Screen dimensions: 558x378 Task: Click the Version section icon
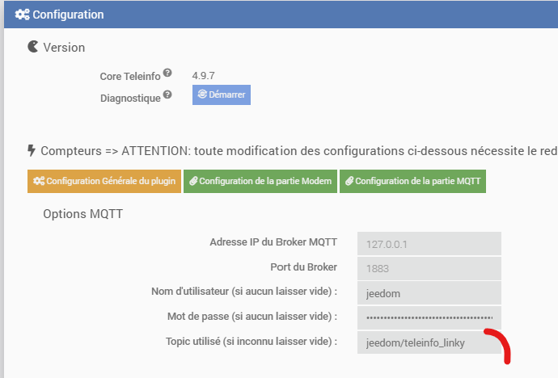click(x=33, y=48)
